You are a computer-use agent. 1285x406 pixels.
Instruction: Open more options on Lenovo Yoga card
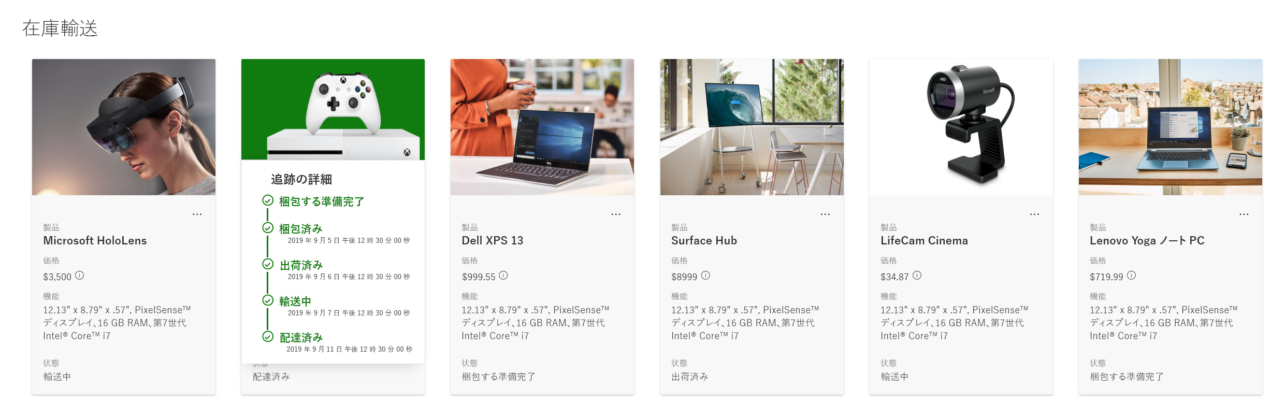1244,214
